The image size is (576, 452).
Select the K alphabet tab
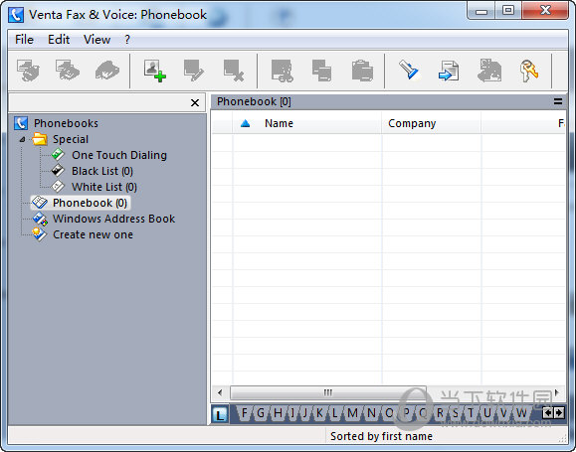(x=319, y=413)
